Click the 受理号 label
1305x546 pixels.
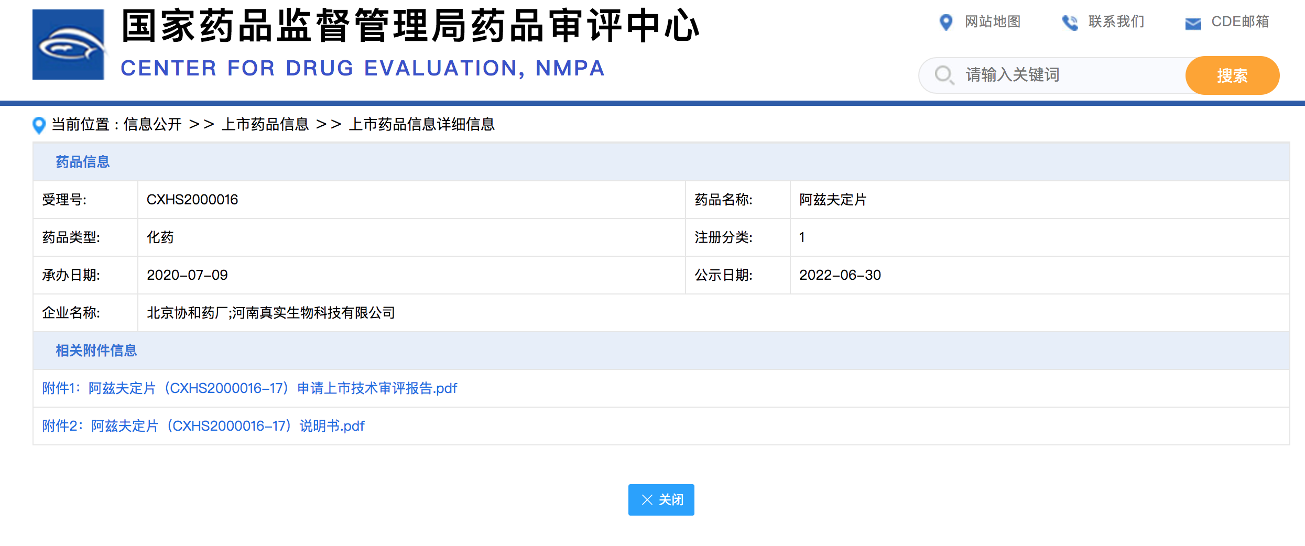(64, 200)
